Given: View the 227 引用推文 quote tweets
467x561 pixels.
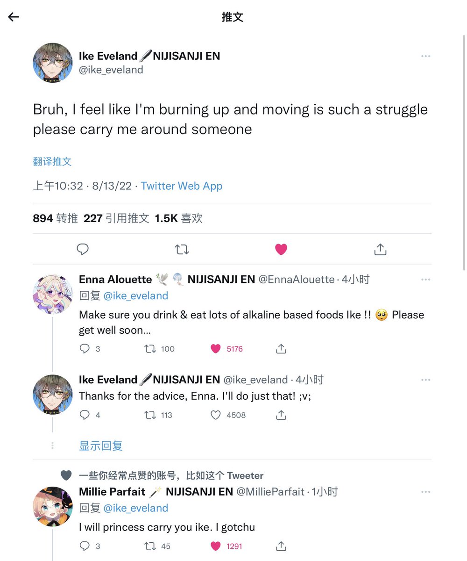Looking at the screenshot, I should click(116, 218).
